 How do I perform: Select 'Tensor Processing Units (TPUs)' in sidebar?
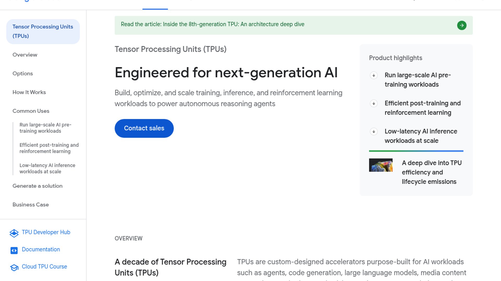coord(43,31)
